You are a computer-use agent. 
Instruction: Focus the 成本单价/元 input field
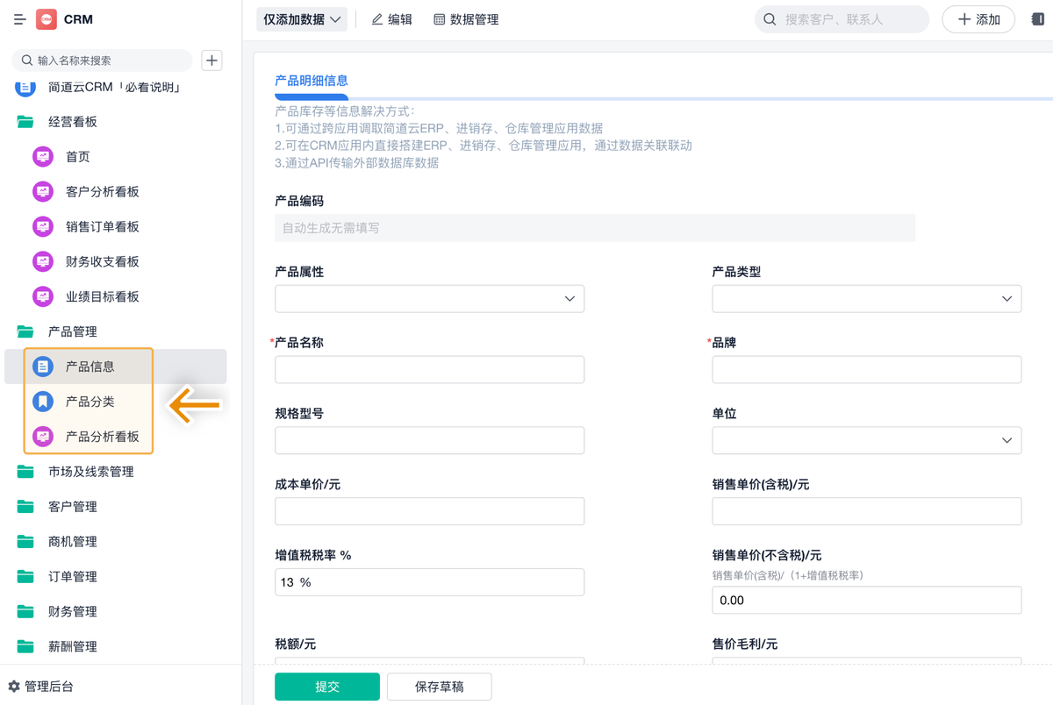click(x=429, y=511)
